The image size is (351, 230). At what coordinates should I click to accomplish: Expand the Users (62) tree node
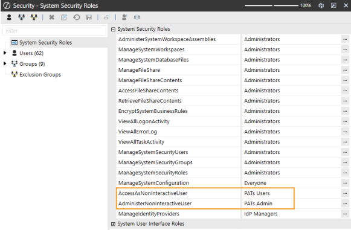coord(5,53)
